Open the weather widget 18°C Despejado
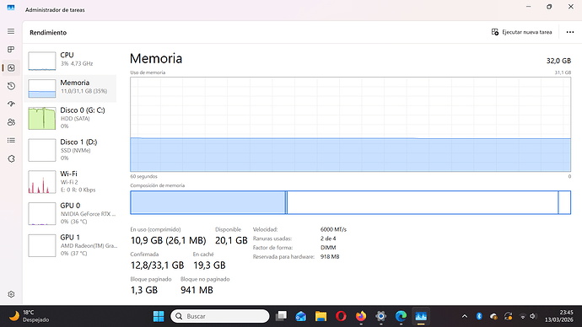The width and height of the screenshot is (582, 327). [x=29, y=316]
